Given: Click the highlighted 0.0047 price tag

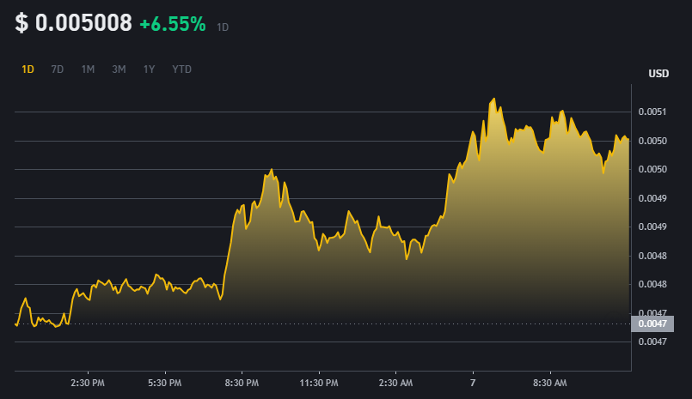Looking at the screenshot, I should coord(652,323).
